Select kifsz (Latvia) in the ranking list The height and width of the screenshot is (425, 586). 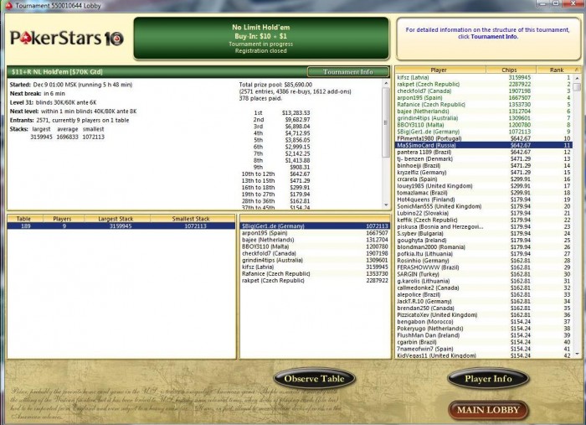click(x=484, y=77)
